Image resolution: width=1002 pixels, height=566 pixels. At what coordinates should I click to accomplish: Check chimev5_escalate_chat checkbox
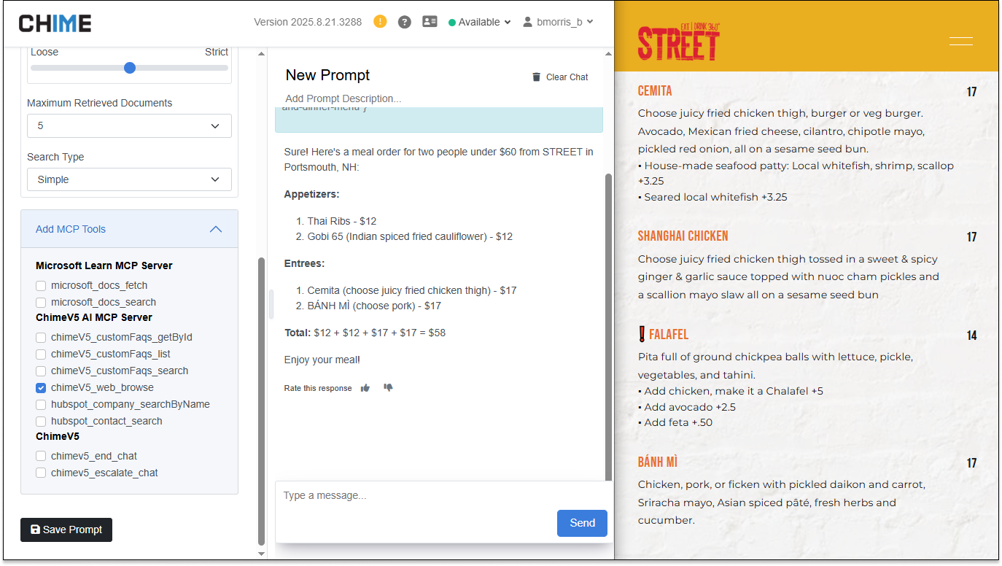tap(41, 473)
